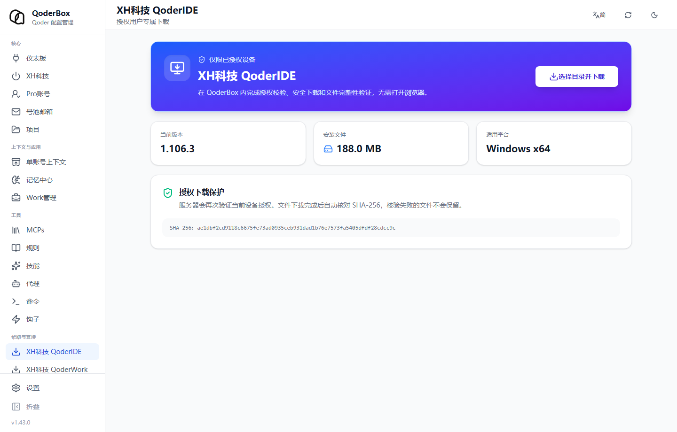Open 号池邮箱 mailbox section
Screen dimensions: 677x432
(x=52, y=112)
